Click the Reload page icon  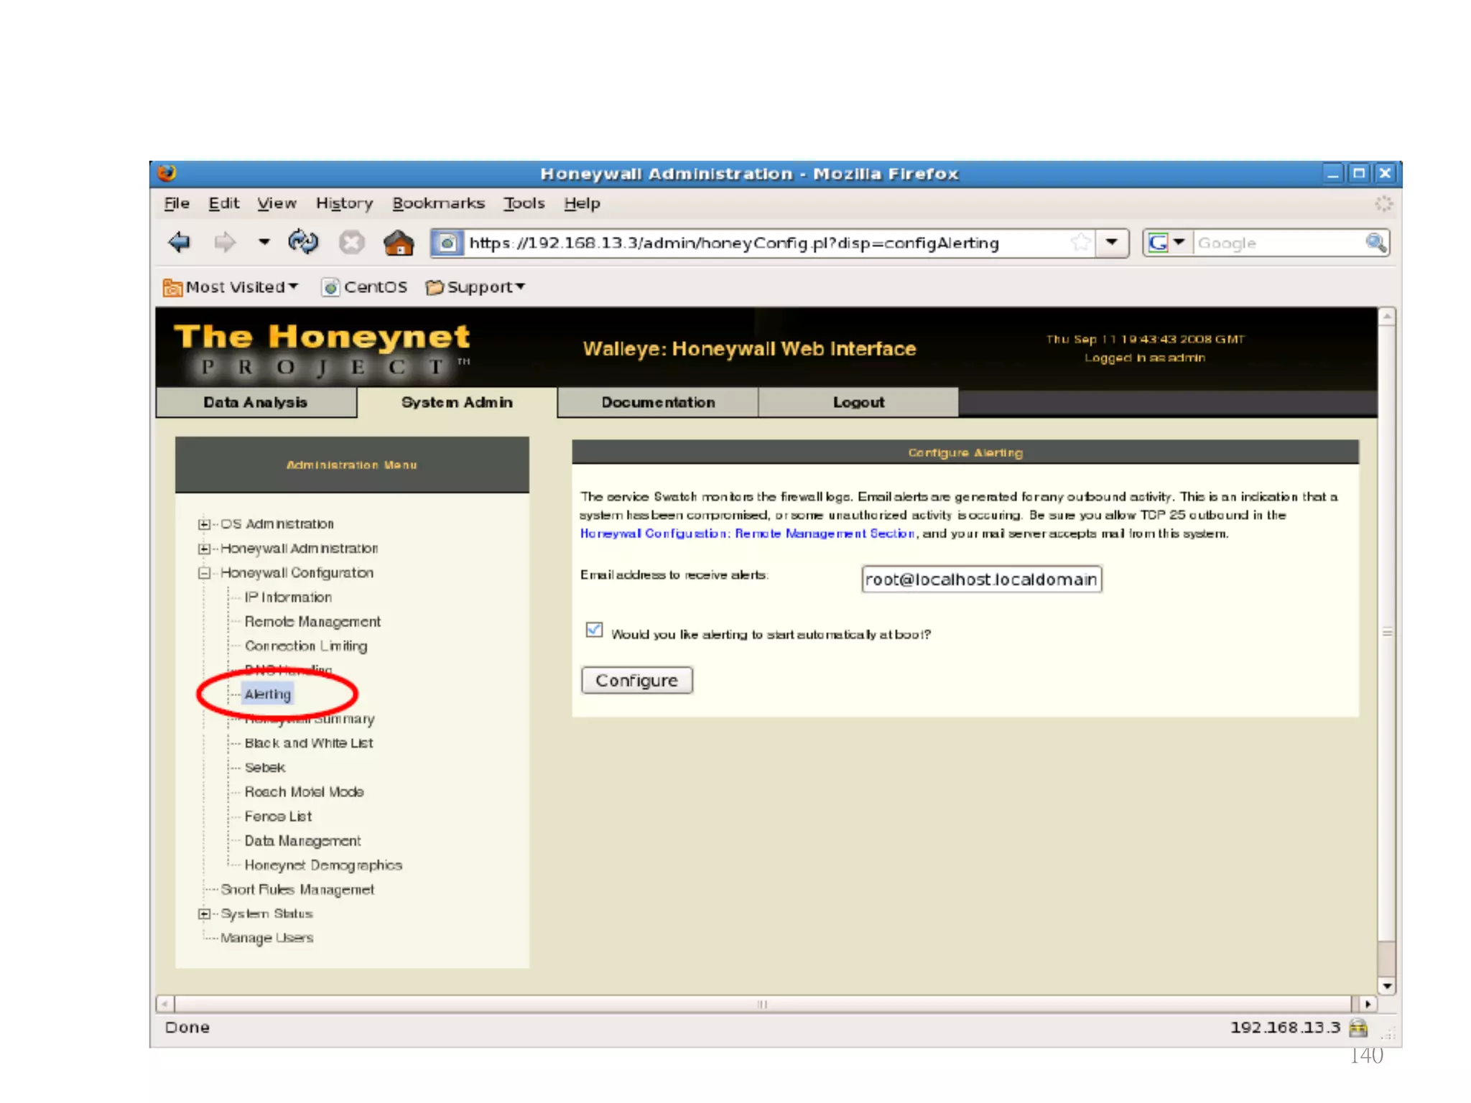[302, 243]
